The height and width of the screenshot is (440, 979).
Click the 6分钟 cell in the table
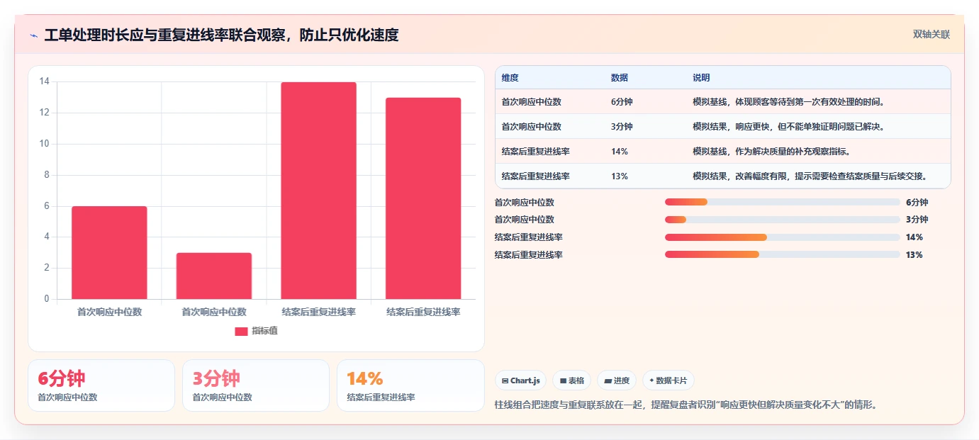click(622, 102)
